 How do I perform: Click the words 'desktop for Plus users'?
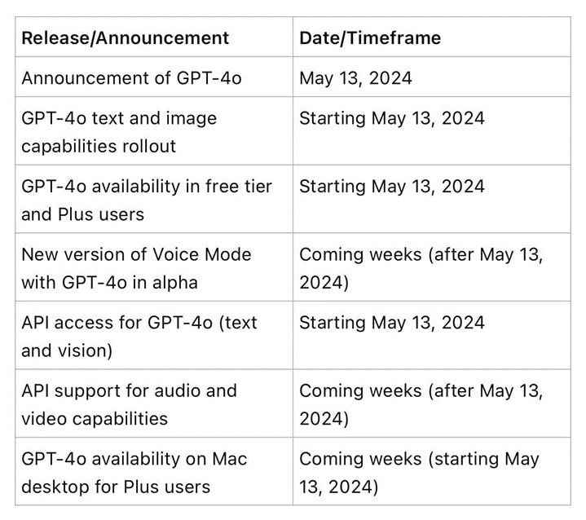[x=116, y=487]
